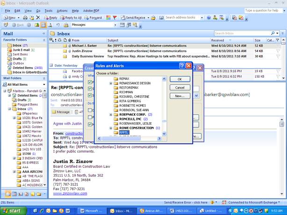The width and height of the screenshot is (287, 215).
Task: Click the Forward toolbar button
Action: (93, 18)
